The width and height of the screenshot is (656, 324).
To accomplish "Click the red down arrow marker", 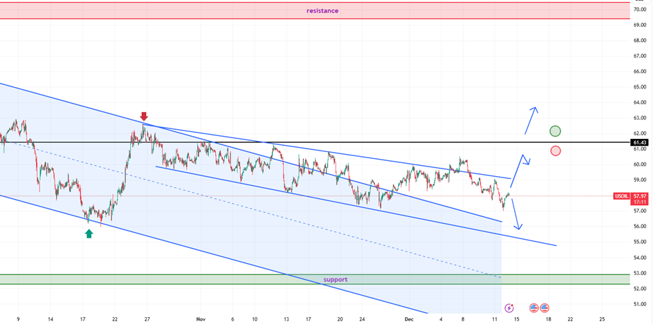I will coord(144,116).
